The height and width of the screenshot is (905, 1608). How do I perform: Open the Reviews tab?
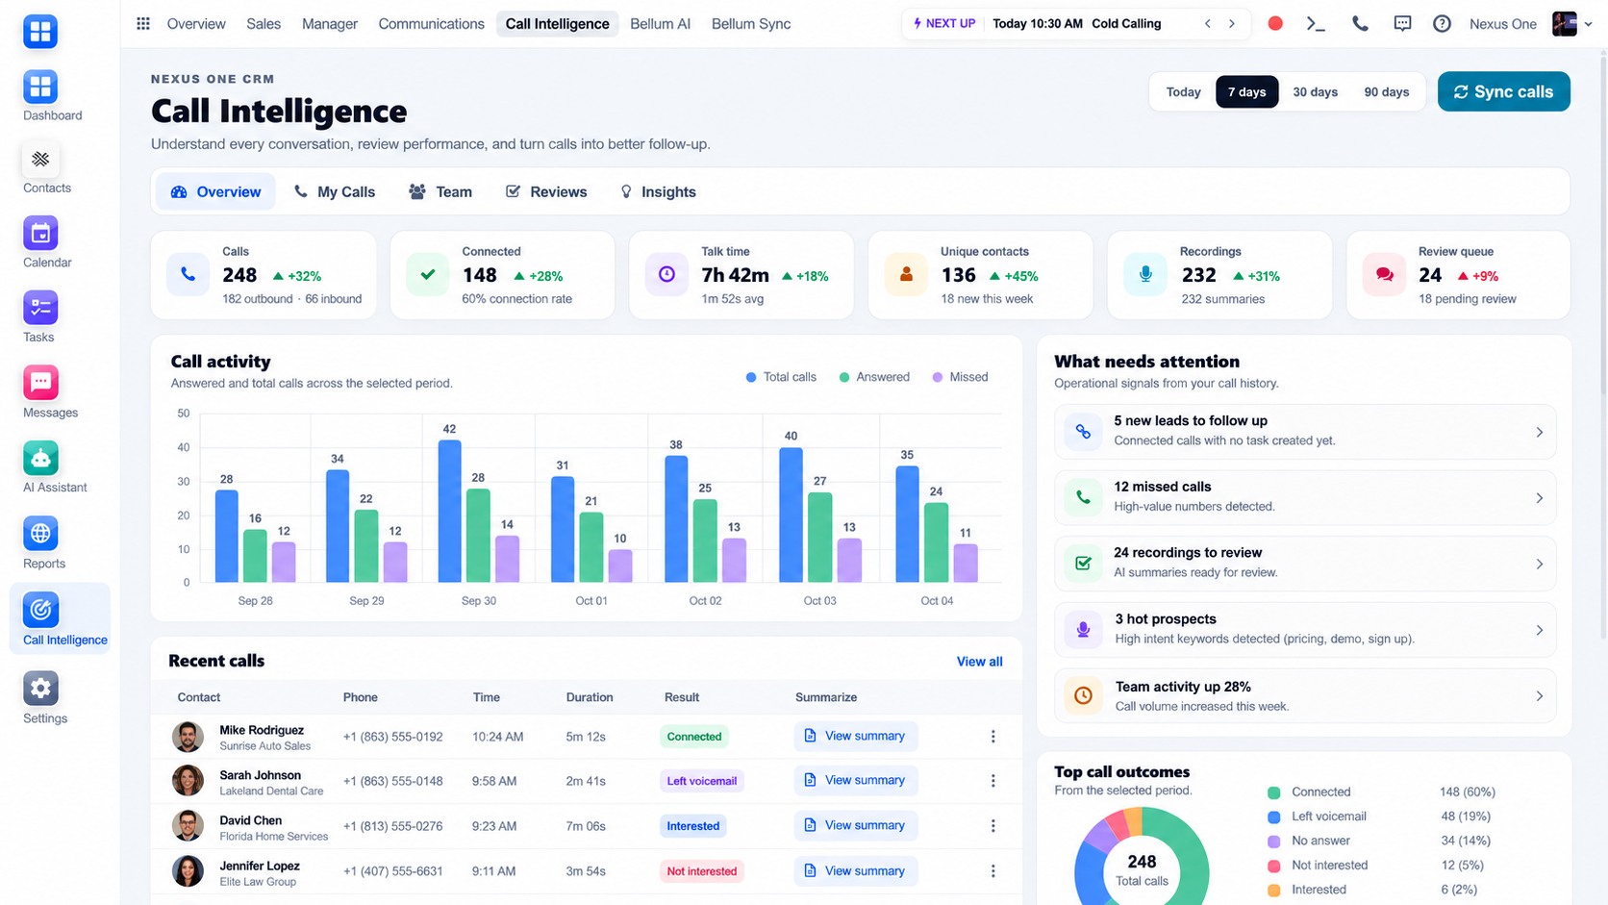click(x=546, y=192)
